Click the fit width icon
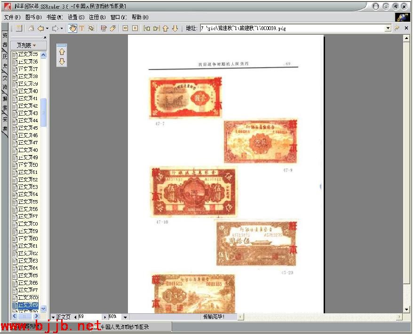413x334 pixels. [126, 28]
